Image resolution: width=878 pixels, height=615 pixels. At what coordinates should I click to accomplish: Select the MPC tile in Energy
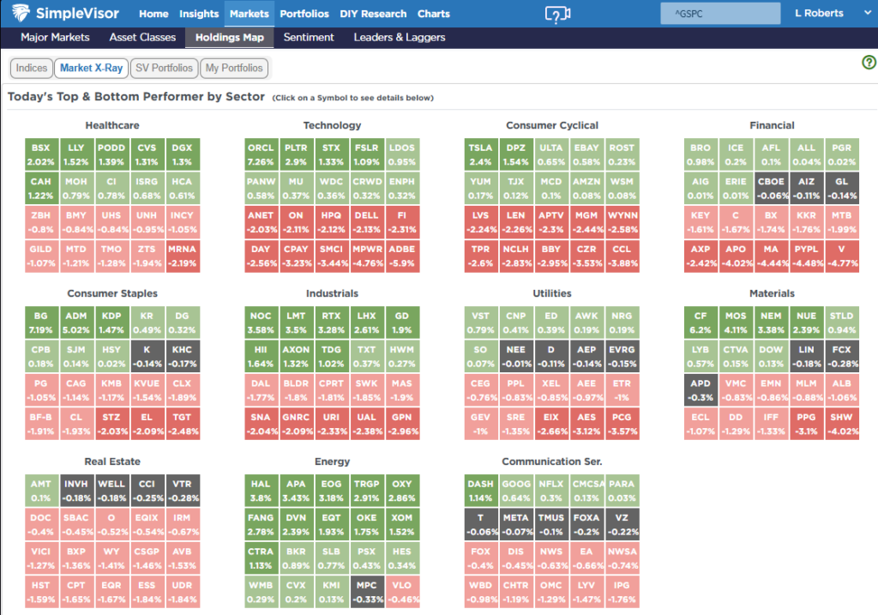[x=367, y=592]
